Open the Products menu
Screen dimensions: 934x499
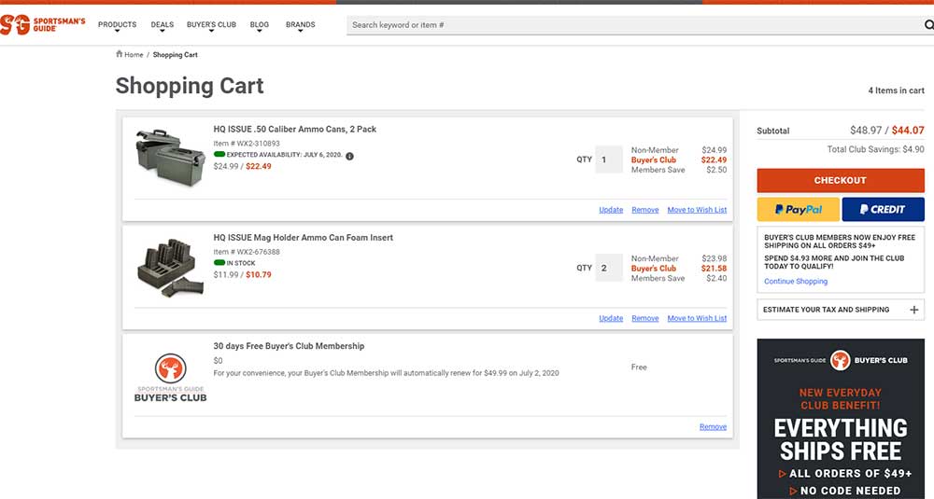[x=118, y=25]
